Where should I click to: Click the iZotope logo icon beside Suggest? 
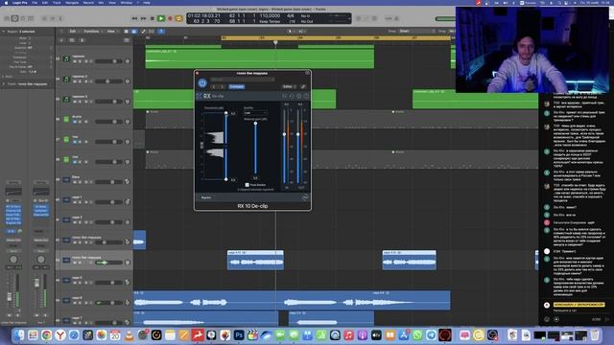tap(305, 197)
